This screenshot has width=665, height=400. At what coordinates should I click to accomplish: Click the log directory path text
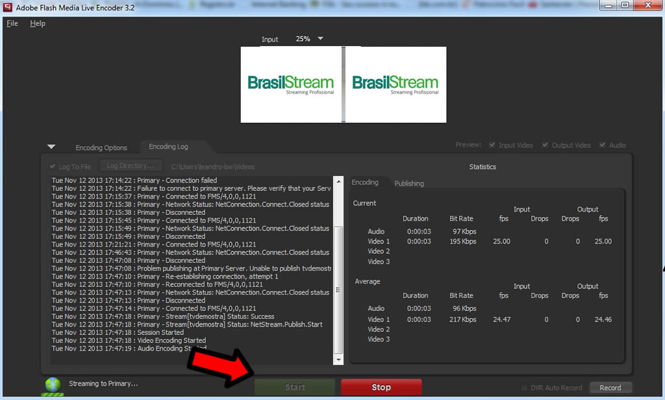213,167
